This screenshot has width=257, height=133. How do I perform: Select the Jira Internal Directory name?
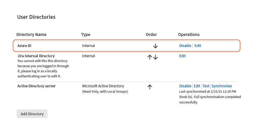pyautogui.click(x=36, y=56)
